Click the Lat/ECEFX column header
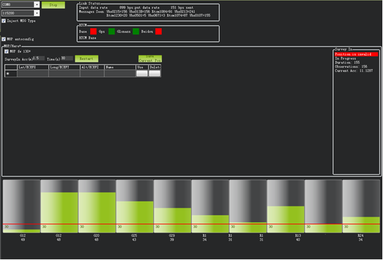This screenshot has height=260, width=383. 33,67
